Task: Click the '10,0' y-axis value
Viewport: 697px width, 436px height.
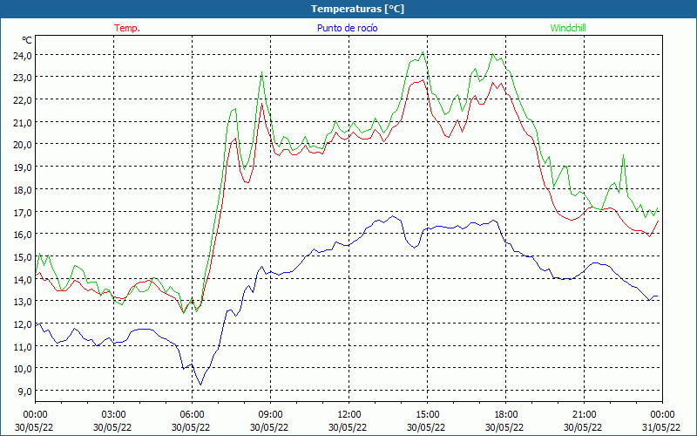Action: coord(23,368)
